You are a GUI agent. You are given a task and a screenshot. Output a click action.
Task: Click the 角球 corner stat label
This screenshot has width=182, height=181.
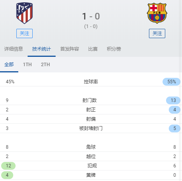coord(91,147)
